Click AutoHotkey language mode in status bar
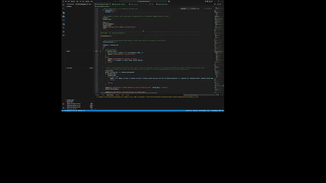This screenshot has height=183, width=326. pyautogui.click(x=214, y=111)
